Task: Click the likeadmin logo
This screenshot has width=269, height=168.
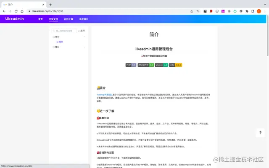Action: [15, 18]
